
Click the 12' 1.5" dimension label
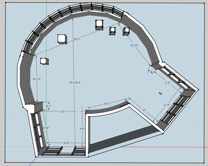point(37,79)
